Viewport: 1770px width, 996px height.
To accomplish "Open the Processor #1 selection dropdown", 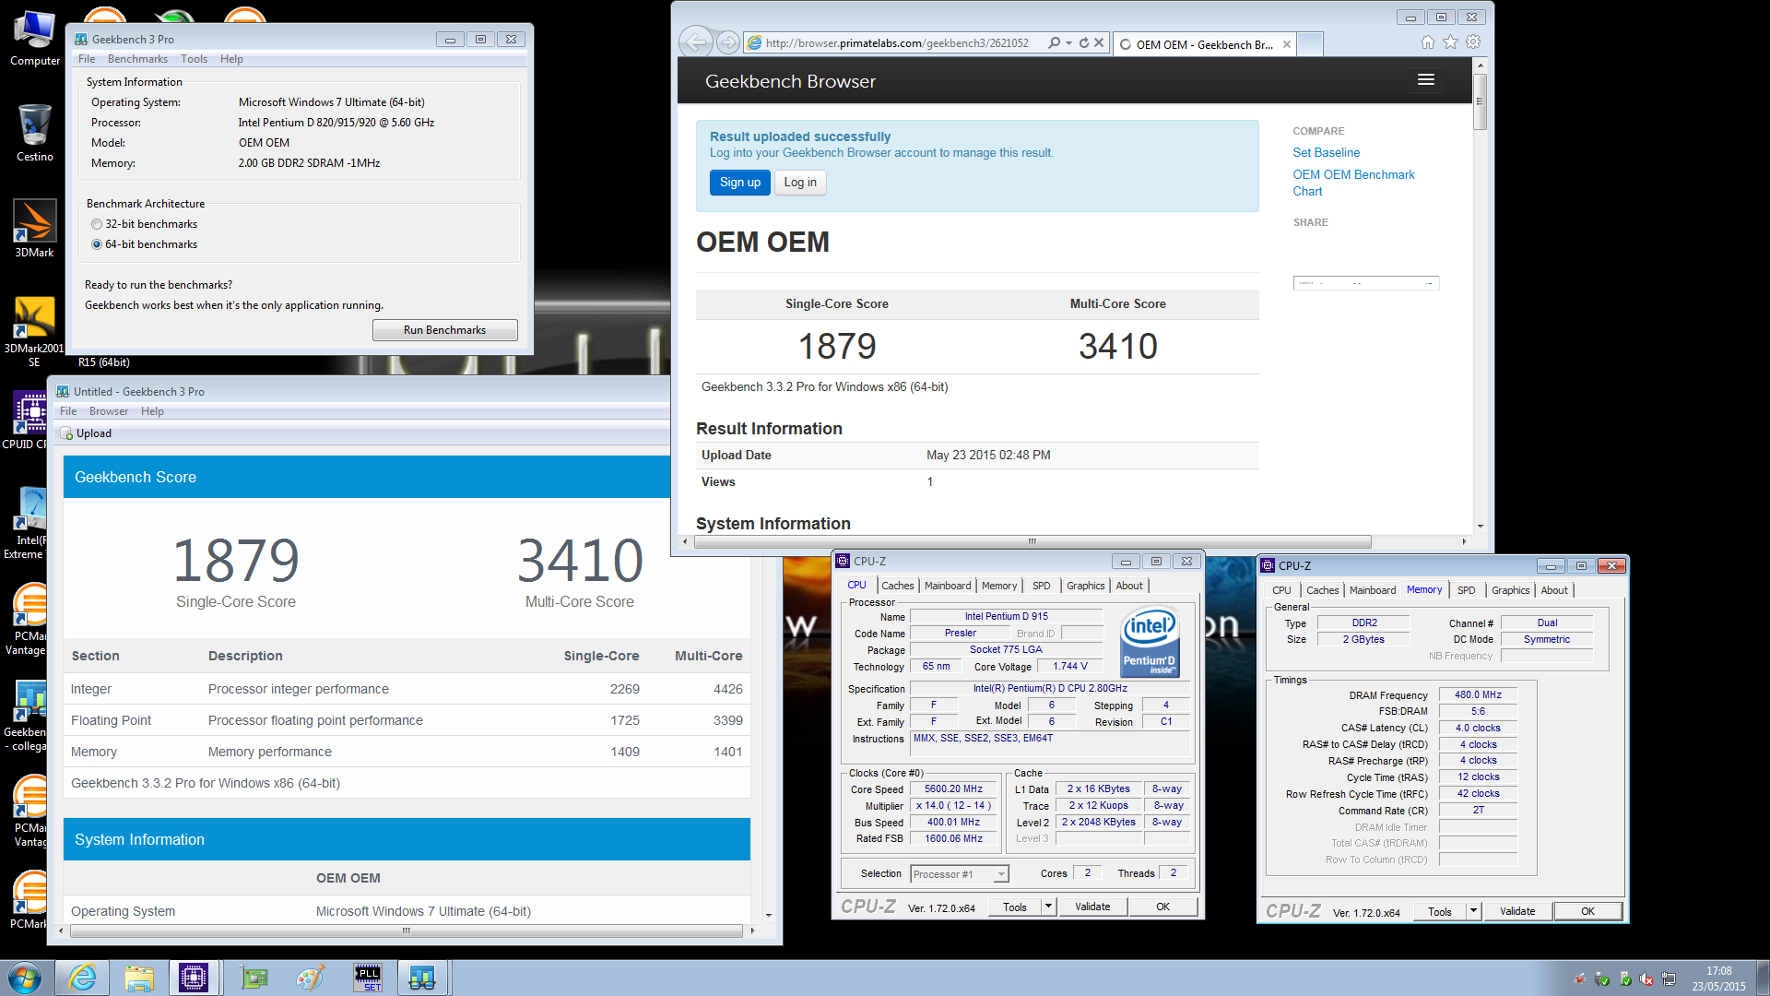I will click(x=960, y=874).
